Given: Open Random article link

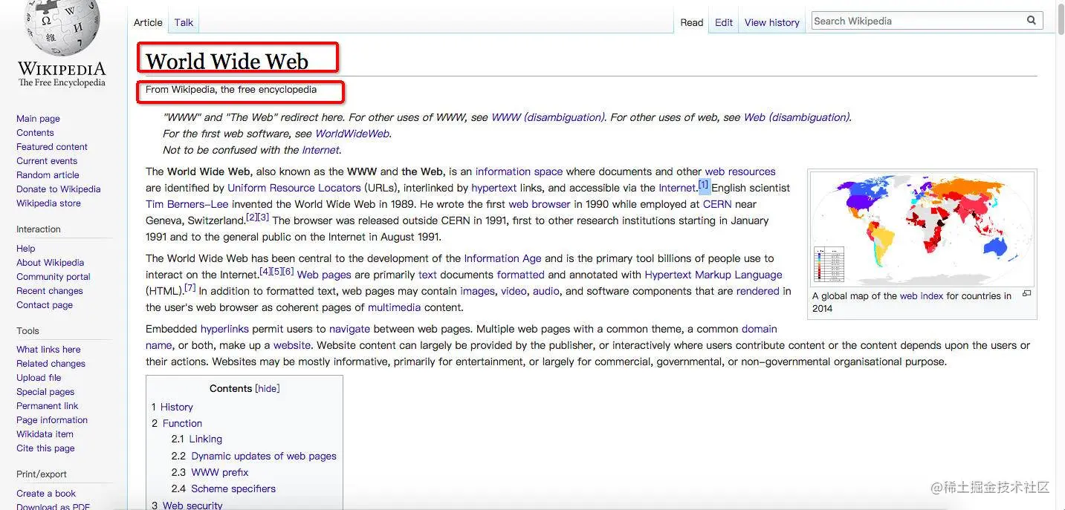Looking at the screenshot, I should [x=48, y=175].
